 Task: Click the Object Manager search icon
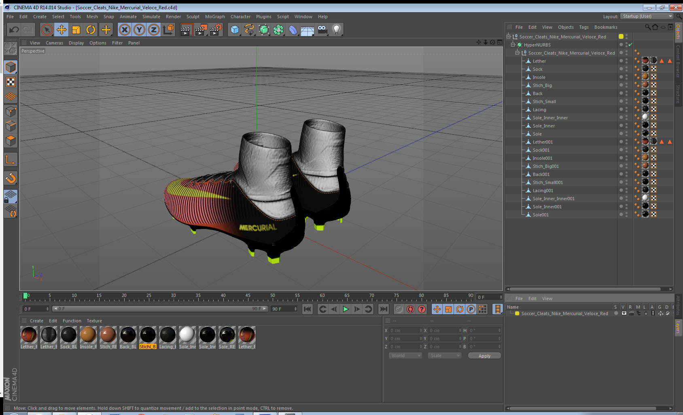(x=647, y=27)
